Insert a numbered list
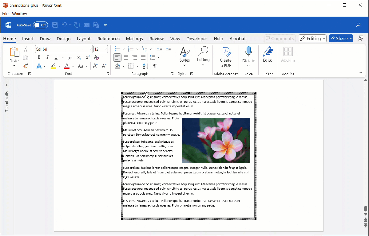The image size is (369, 236). [x=131, y=49]
